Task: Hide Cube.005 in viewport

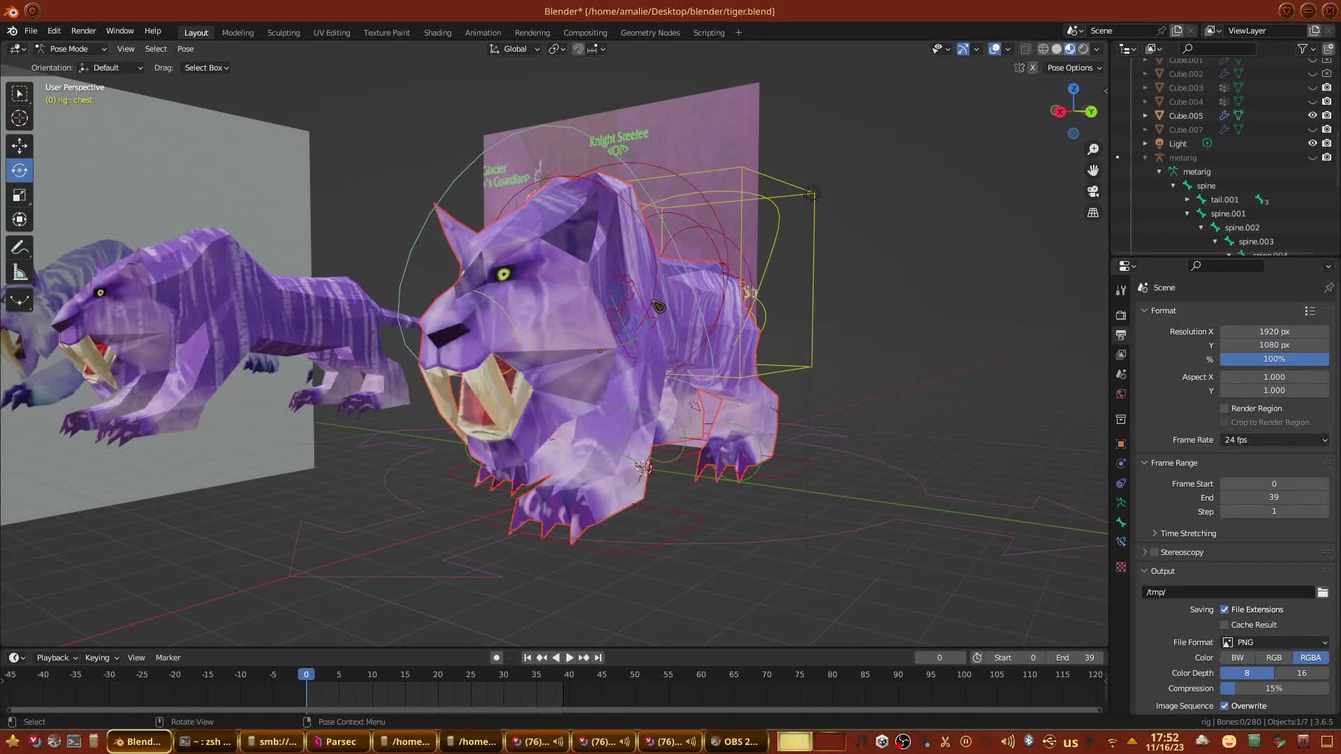Action: point(1312,115)
